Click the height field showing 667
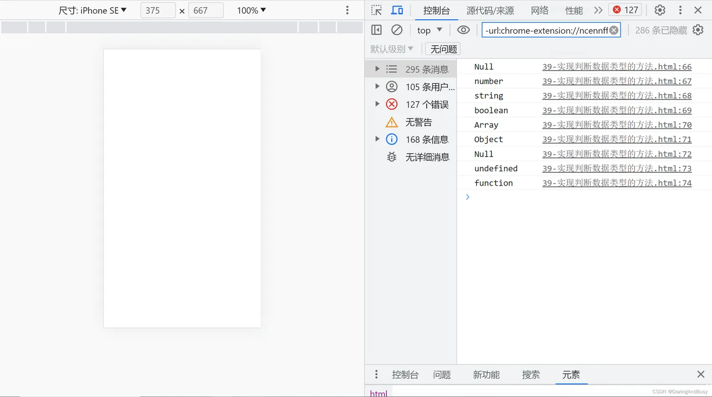712x397 pixels. [x=205, y=10]
